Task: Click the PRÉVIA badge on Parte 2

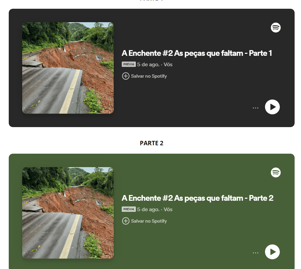Action: 128,209
